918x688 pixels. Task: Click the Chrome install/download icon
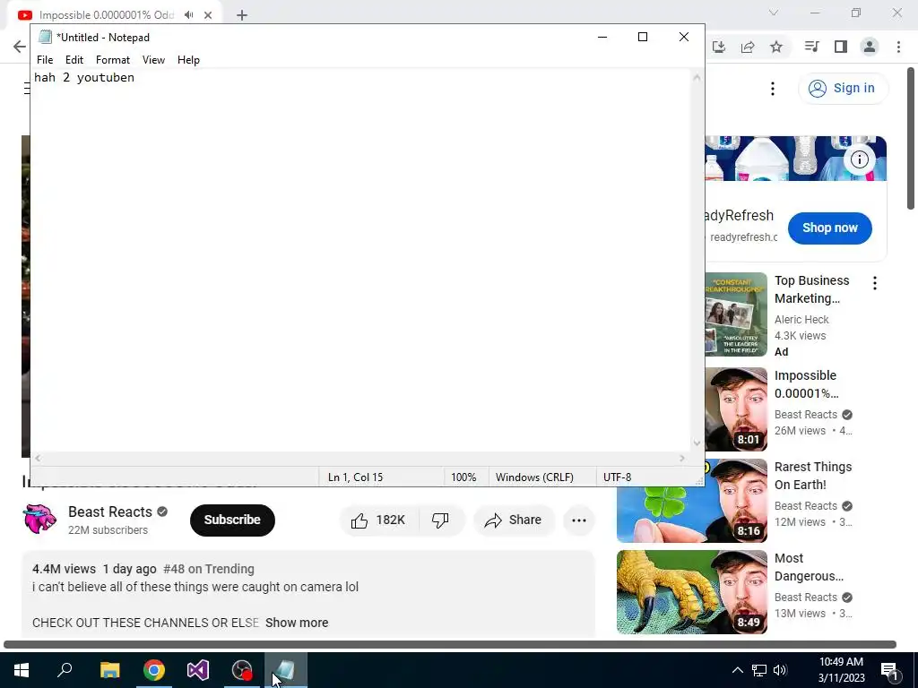click(719, 47)
